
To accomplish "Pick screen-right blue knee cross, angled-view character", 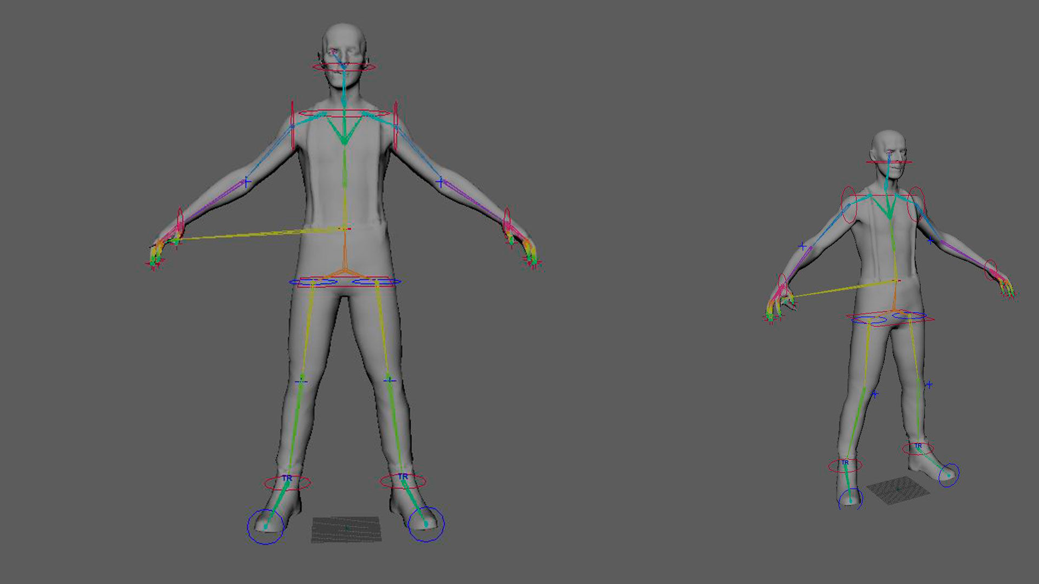I will [929, 385].
